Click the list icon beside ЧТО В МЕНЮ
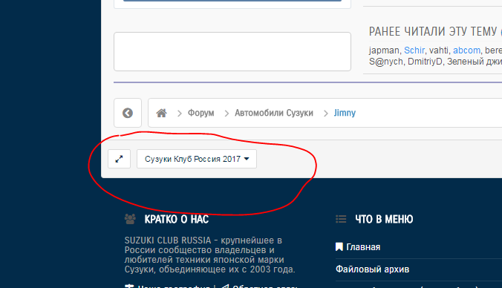This screenshot has width=502, height=288. [x=341, y=219]
